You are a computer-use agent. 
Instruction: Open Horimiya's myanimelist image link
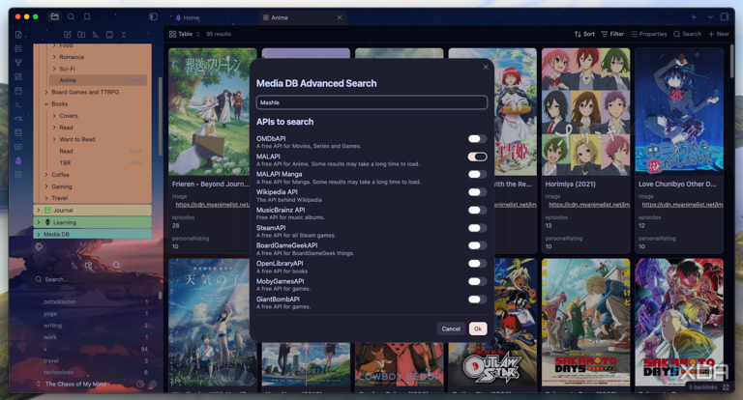[589, 205]
